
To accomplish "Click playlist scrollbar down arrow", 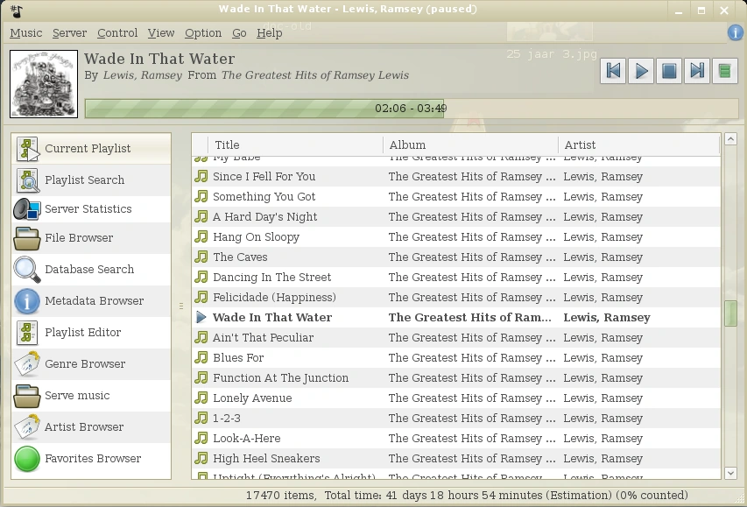I will pos(731,473).
